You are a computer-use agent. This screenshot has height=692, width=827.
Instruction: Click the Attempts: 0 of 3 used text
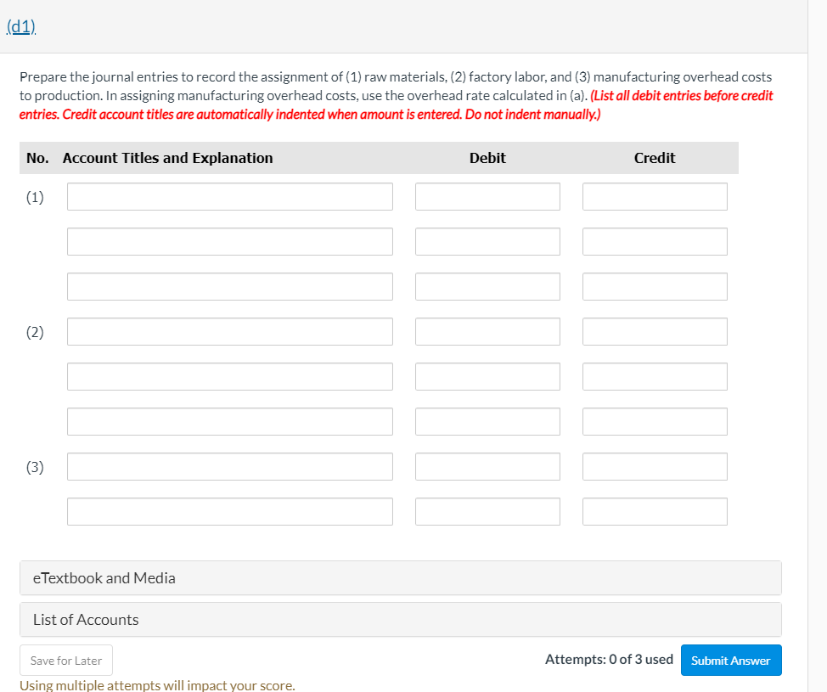609,659
